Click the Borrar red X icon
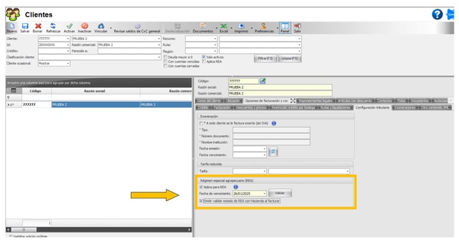Image resolution: width=459 pixels, height=243 pixels. click(38, 26)
